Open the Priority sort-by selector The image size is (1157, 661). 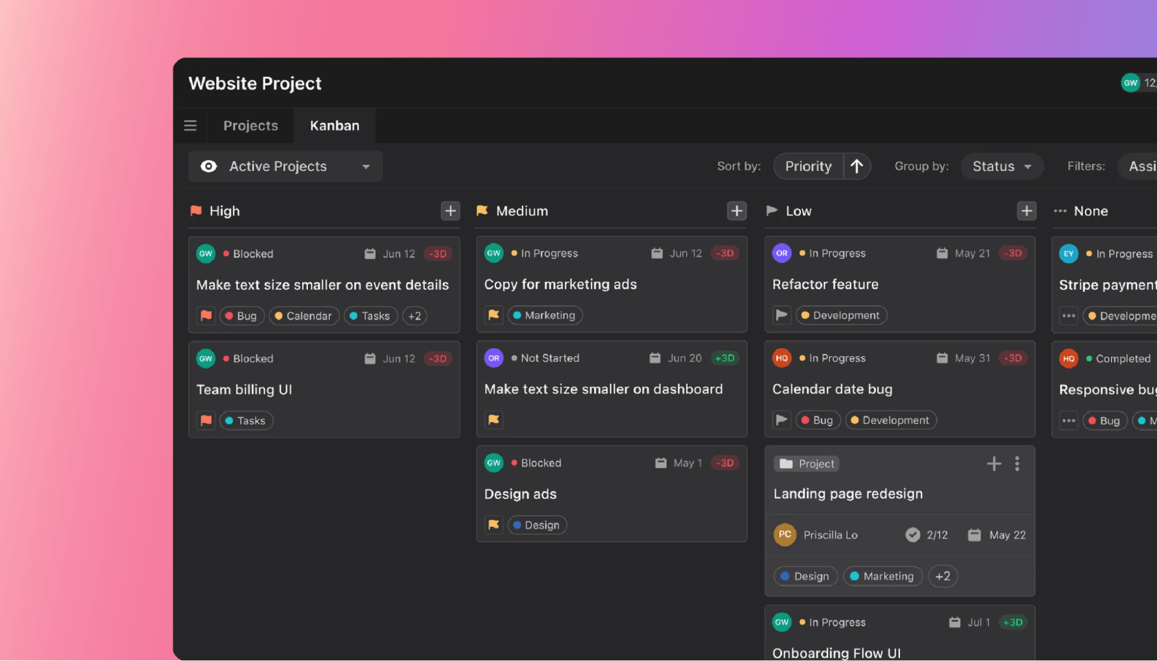click(808, 167)
